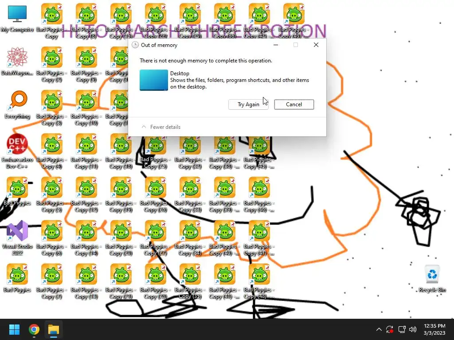Open File Explorer from the taskbar

click(54, 329)
